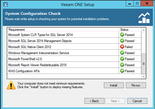This screenshot has height=109, width=155.
Task: Maximize the Veeam ONE Setup window
Action: click(137, 4)
